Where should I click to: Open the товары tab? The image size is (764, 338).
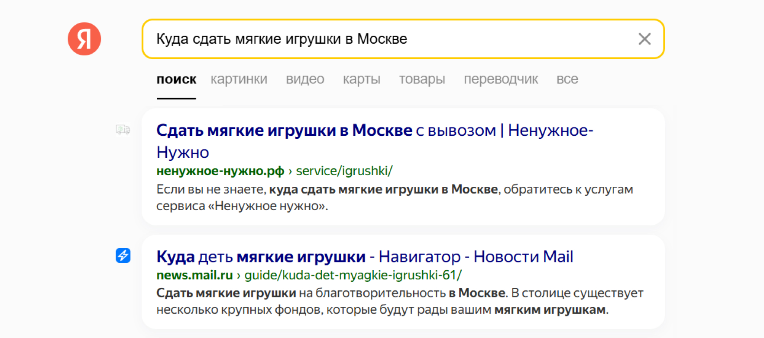click(x=422, y=80)
